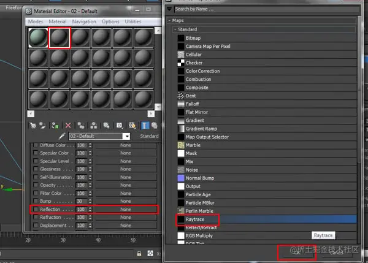Click the Dent map thumbnail icon

[181, 96]
